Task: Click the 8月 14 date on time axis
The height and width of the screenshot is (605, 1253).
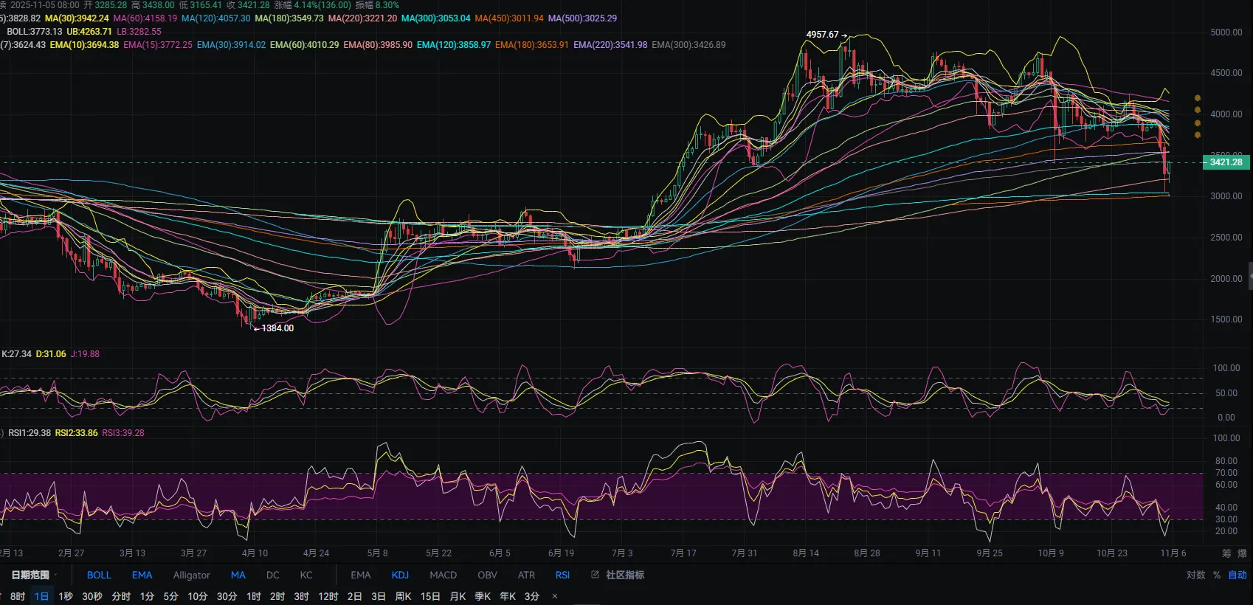Action: tap(806, 553)
